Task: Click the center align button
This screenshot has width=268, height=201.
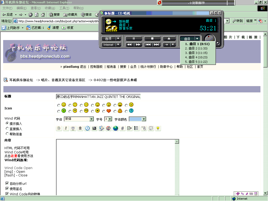Action: click(80, 128)
